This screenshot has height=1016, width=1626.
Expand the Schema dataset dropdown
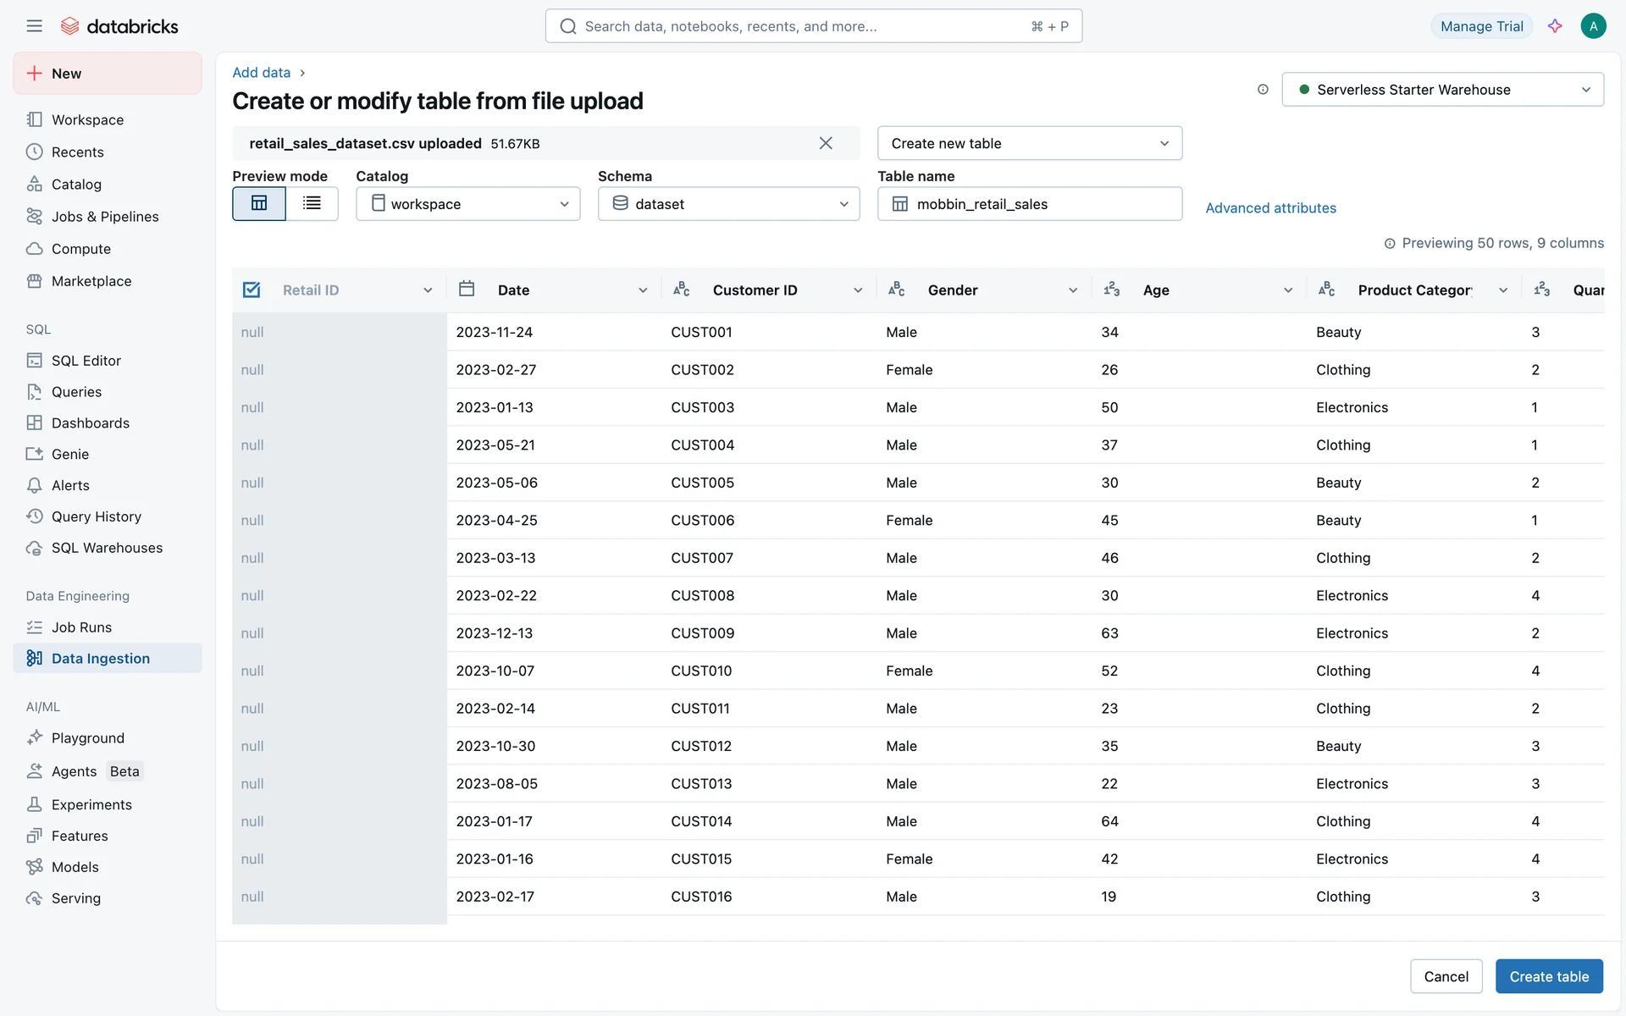click(728, 204)
